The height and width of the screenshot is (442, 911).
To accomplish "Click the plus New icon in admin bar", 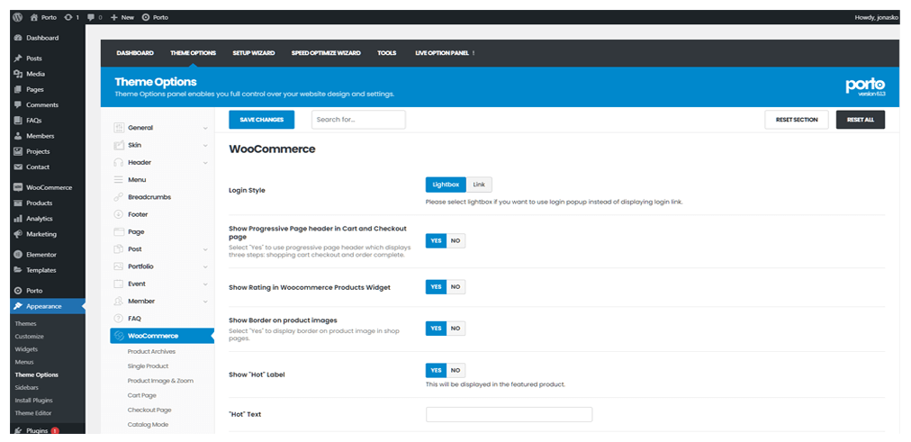I will (113, 17).
